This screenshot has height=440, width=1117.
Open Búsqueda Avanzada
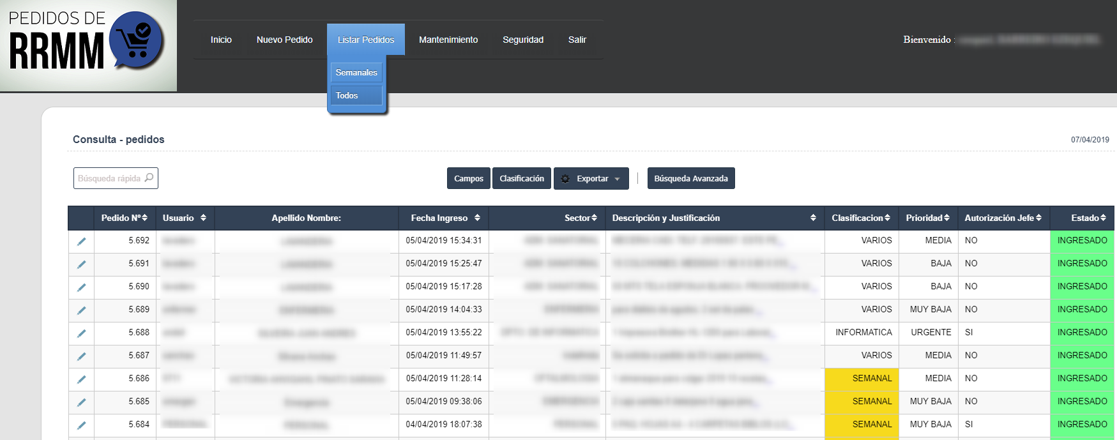tap(691, 178)
